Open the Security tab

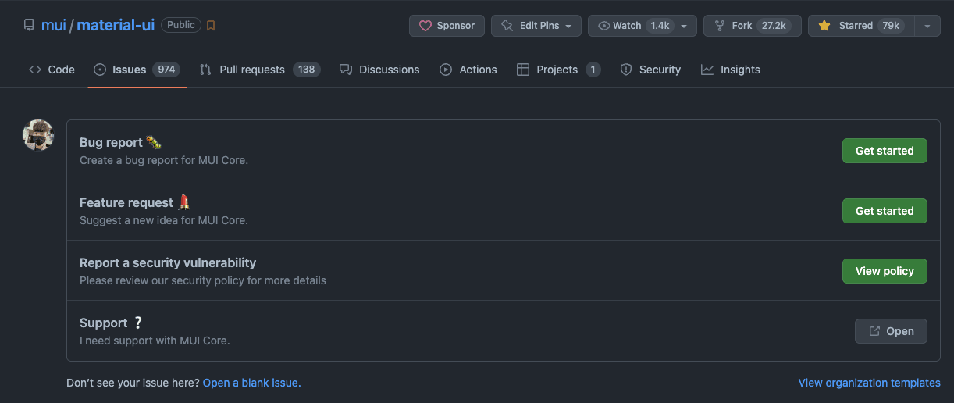[x=650, y=70]
